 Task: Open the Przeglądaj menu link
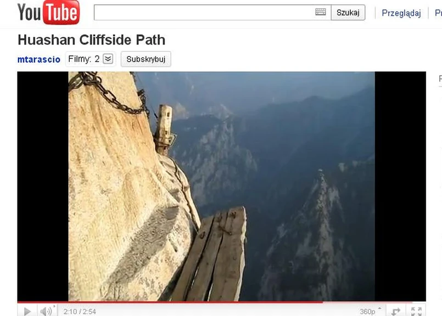pos(401,13)
